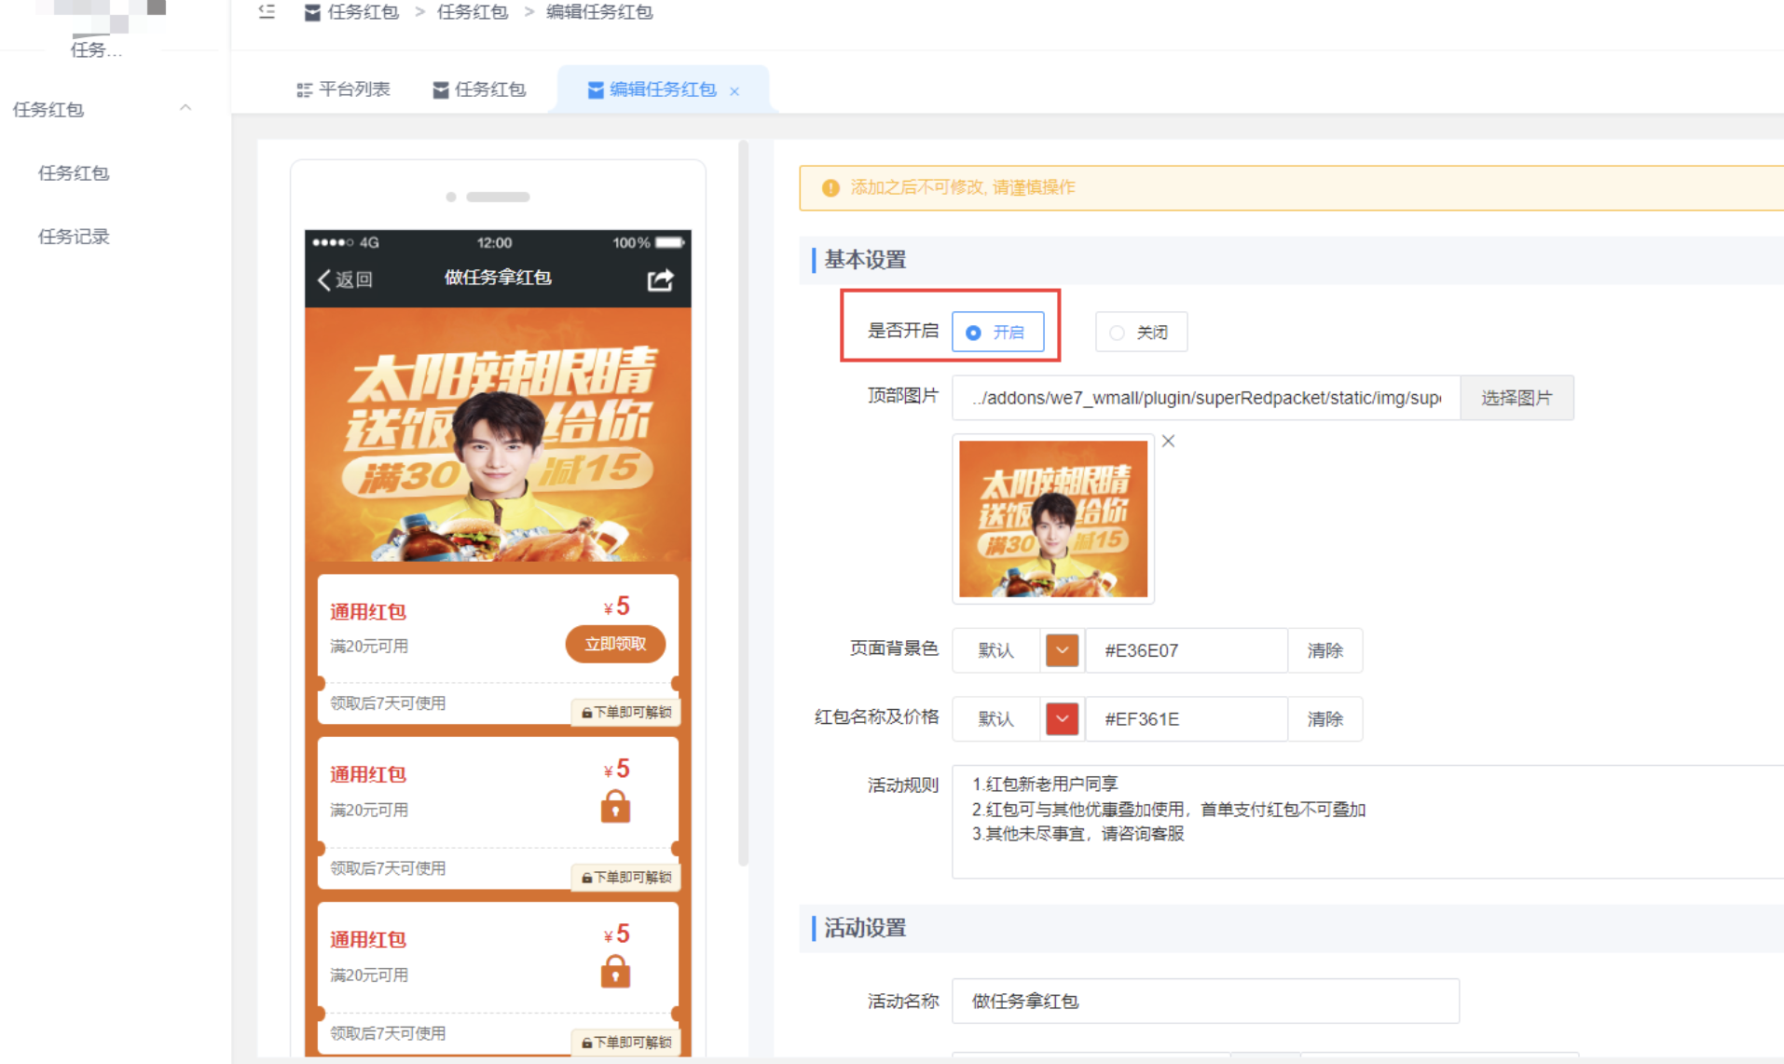1784x1064 pixels.
Task: Click 添加之后不可修改 notice text
Action: tap(963, 187)
